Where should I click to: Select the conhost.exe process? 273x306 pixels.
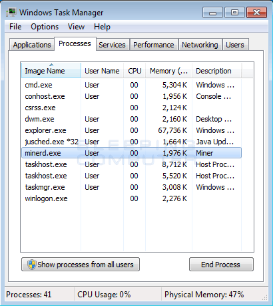[x=131, y=96]
